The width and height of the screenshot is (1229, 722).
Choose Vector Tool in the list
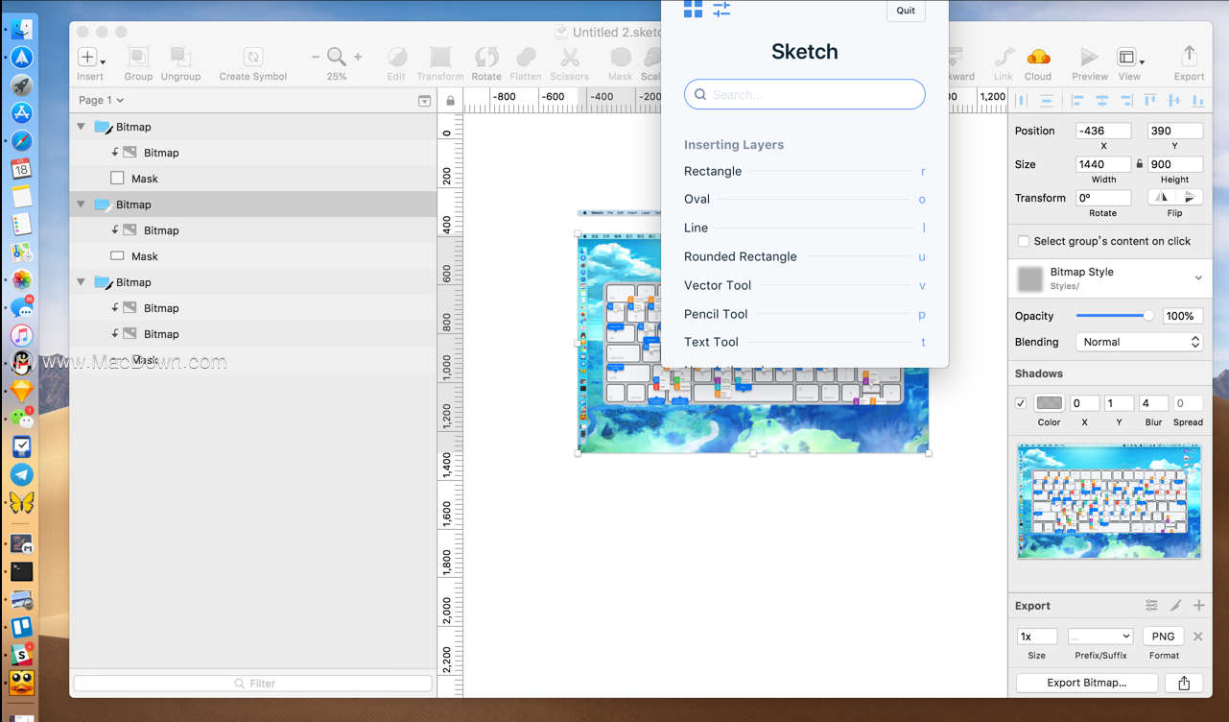804,285
